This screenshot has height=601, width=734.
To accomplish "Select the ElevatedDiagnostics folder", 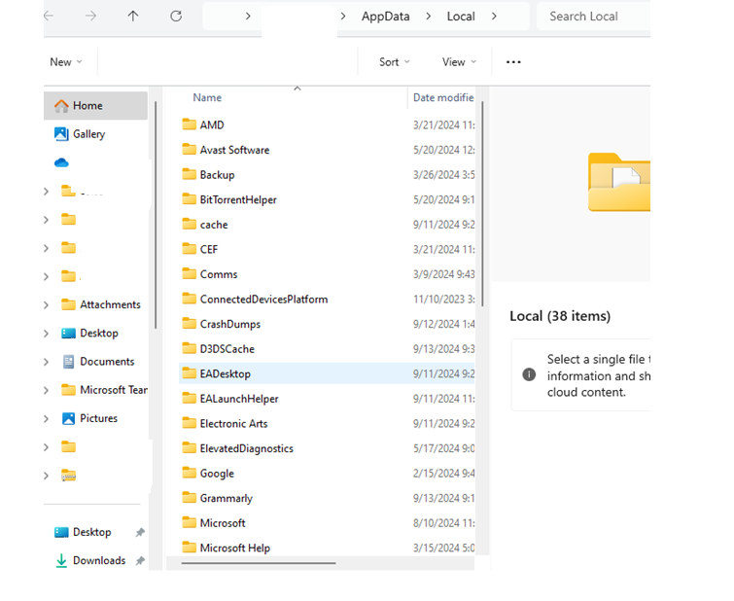I will (238, 447).
